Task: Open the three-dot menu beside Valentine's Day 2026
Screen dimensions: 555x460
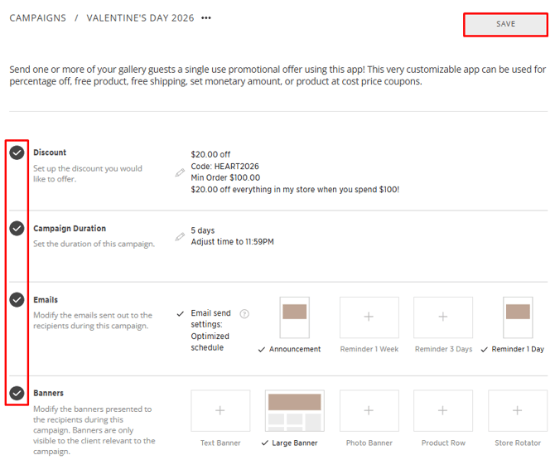Action: [x=206, y=18]
